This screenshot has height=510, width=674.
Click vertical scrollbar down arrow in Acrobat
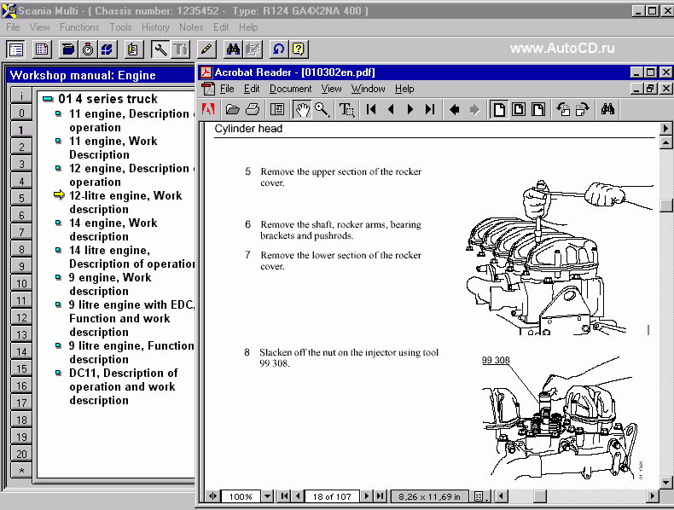point(665,483)
